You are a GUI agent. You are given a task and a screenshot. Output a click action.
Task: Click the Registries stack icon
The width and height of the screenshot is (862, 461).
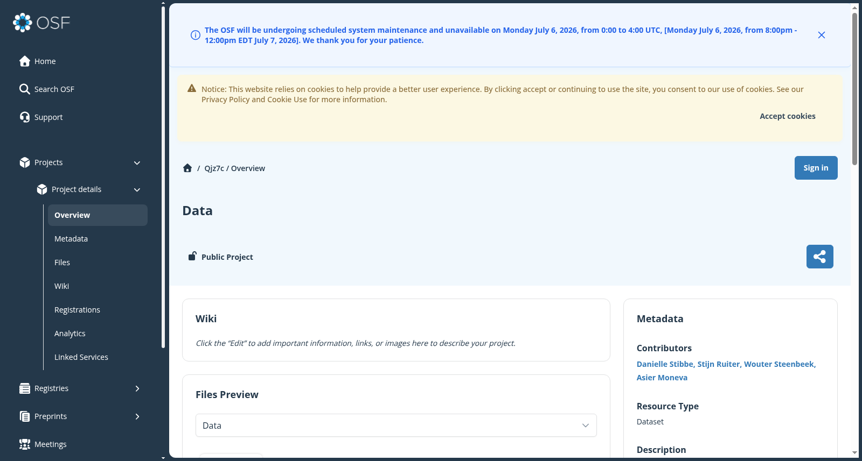coord(25,388)
